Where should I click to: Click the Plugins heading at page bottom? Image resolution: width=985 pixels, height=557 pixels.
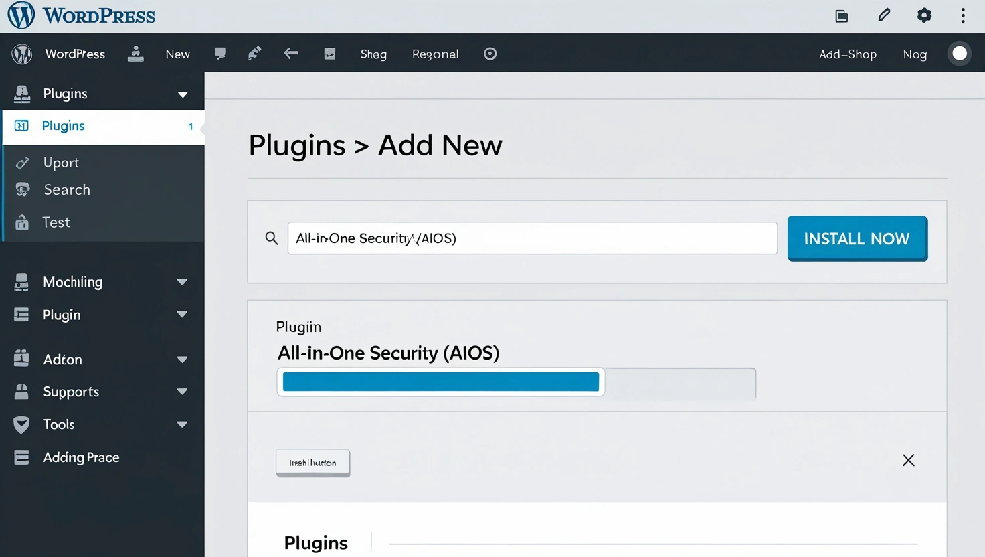[316, 543]
